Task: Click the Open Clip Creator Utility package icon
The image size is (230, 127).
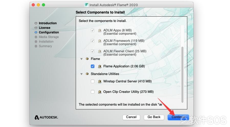Action: [x=100, y=92]
